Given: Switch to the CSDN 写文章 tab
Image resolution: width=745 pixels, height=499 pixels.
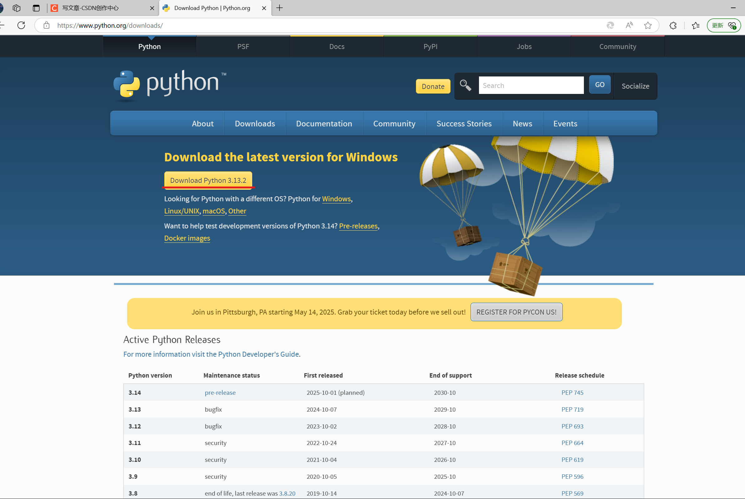Looking at the screenshot, I should click(96, 8).
